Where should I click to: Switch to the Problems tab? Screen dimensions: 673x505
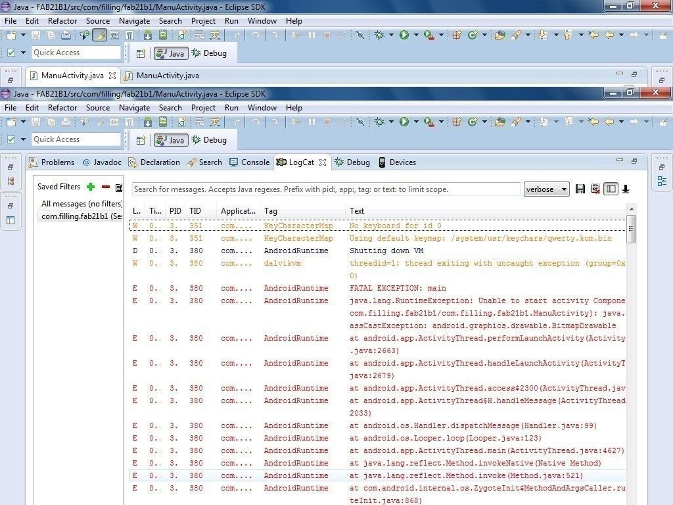pos(51,162)
